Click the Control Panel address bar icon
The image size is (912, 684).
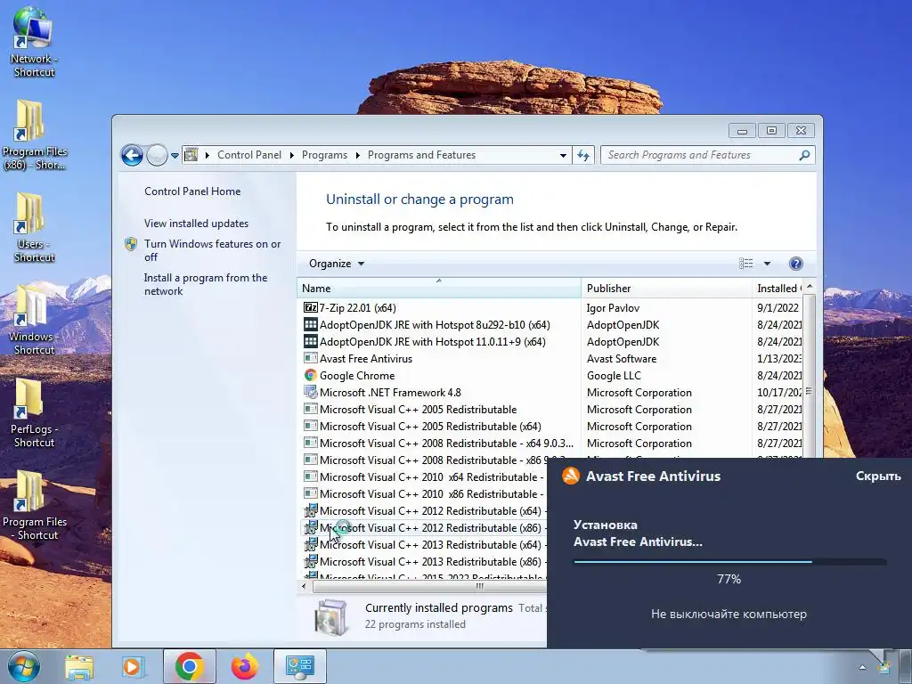click(x=191, y=155)
